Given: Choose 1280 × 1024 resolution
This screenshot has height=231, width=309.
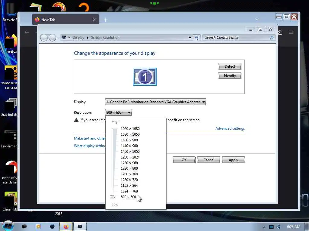Looking at the screenshot, I should [x=130, y=157].
